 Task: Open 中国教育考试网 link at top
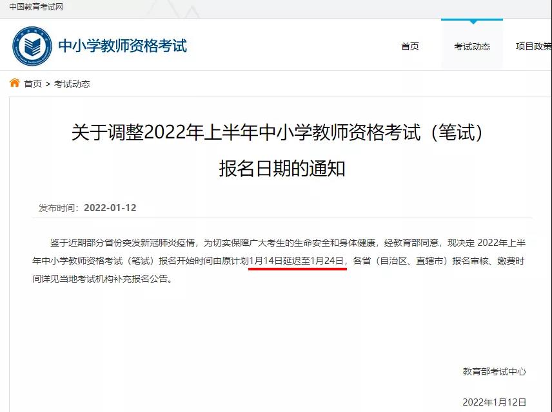pos(36,7)
